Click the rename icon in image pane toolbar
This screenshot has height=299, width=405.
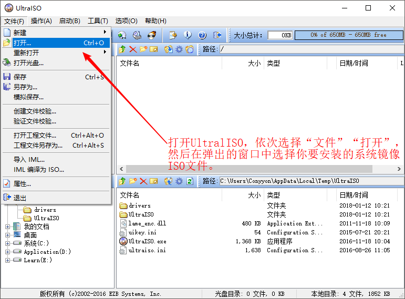(154, 49)
